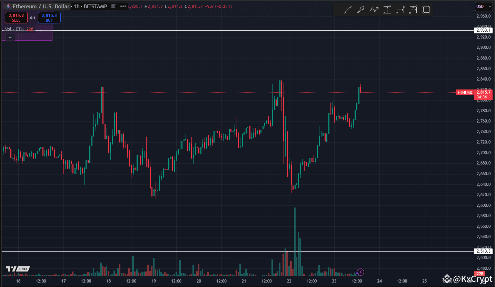Select the Price Range measurement tool
The height and width of the screenshot is (287, 495).
[387, 10]
